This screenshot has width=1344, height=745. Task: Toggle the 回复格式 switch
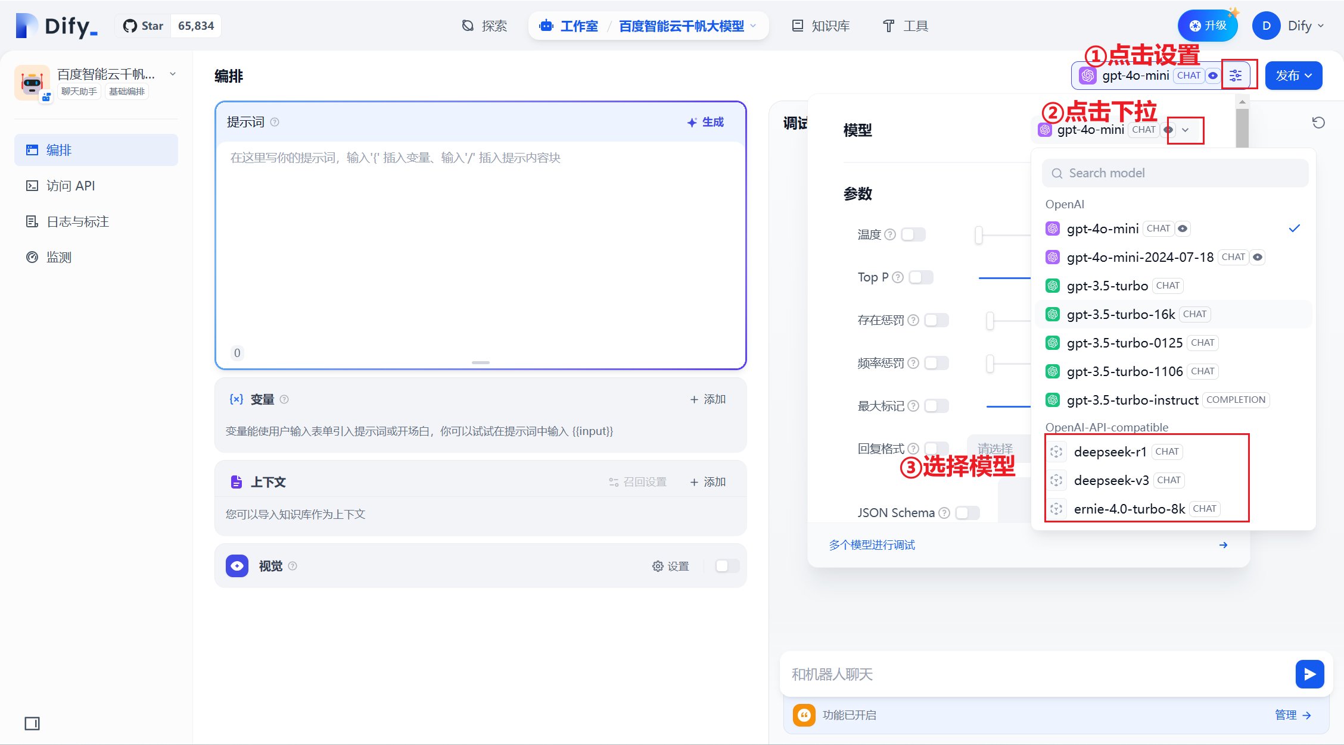937,449
